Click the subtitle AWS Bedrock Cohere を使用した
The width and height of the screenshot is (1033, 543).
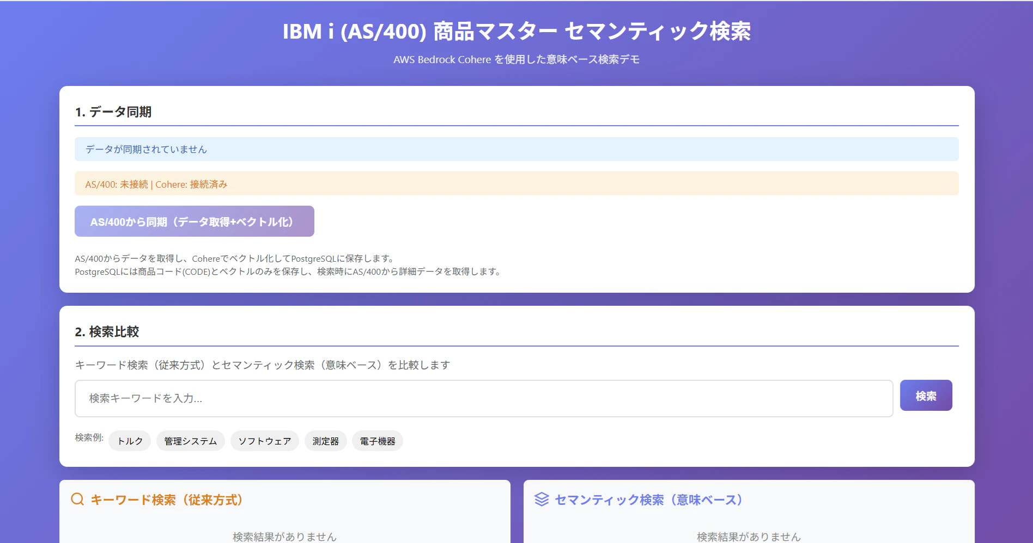(x=516, y=59)
